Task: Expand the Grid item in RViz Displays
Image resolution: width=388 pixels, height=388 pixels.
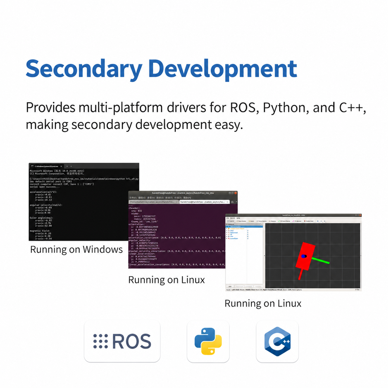Action: pyautogui.click(x=227, y=231)
